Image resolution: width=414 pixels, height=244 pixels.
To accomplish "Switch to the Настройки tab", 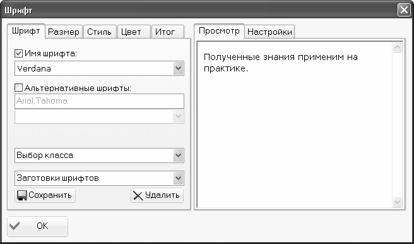I will point(269,32).
